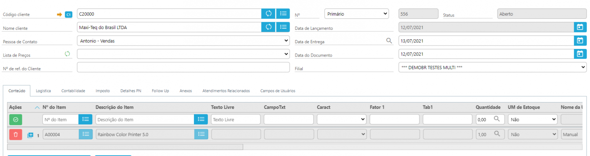Open the Campos de Usuários tab
590x156 pixels.
pyautogui.click(x=278, y=91)
